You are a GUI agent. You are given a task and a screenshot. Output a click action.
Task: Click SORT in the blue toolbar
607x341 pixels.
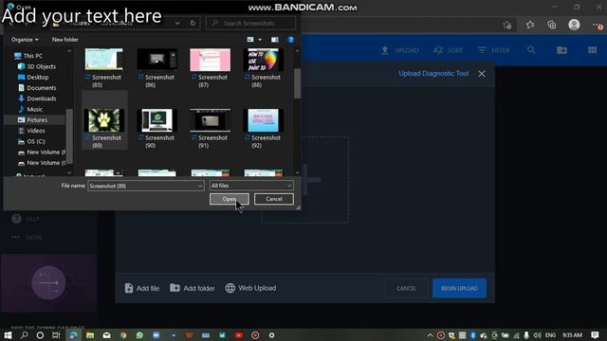pyautogui.click(x=448, y=50)
